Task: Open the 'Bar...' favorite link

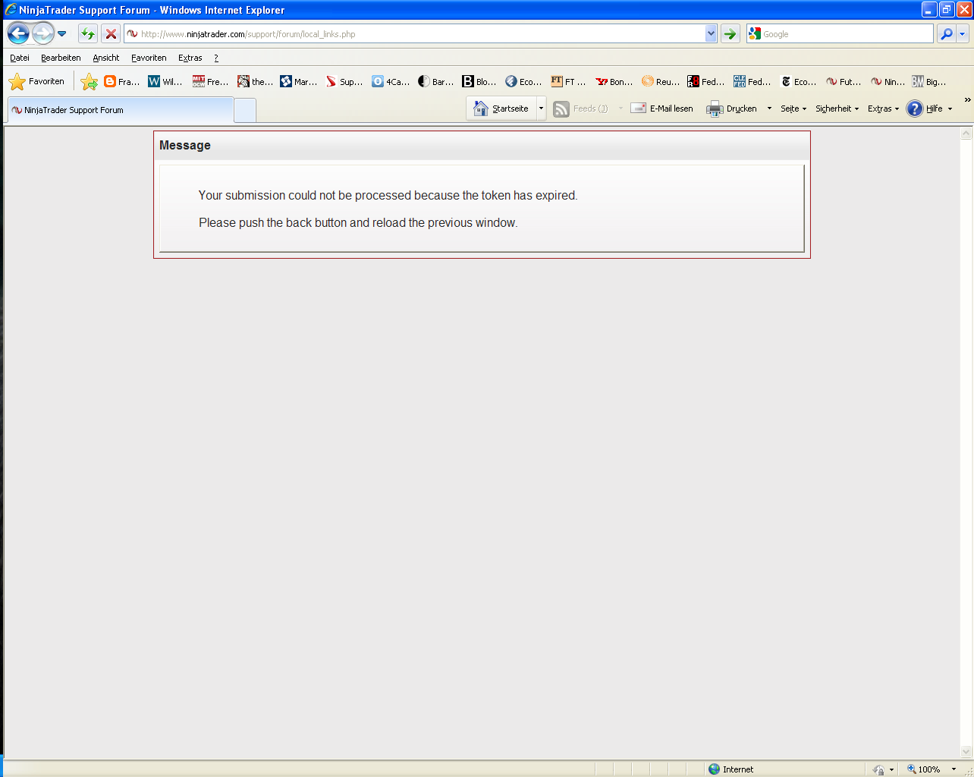Action: tap(436, 81)
